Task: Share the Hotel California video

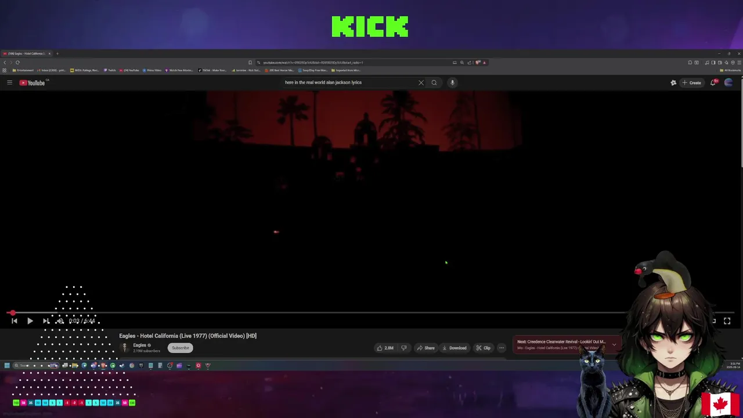Action: (425, 348)
